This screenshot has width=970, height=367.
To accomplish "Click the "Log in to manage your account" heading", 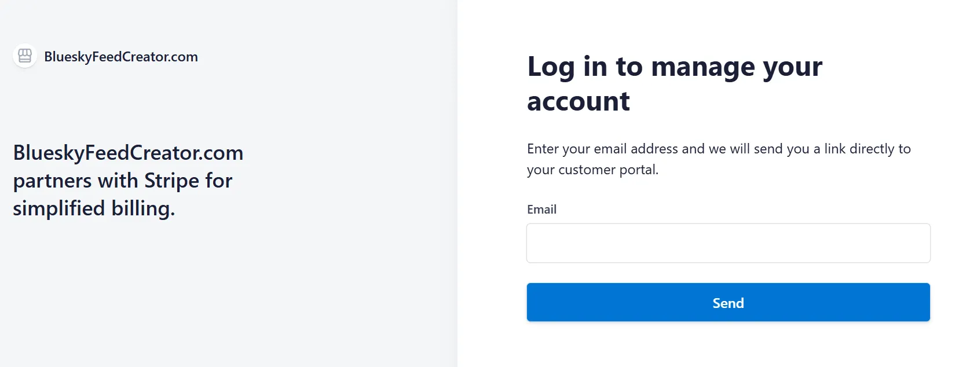I will [674, 83].
